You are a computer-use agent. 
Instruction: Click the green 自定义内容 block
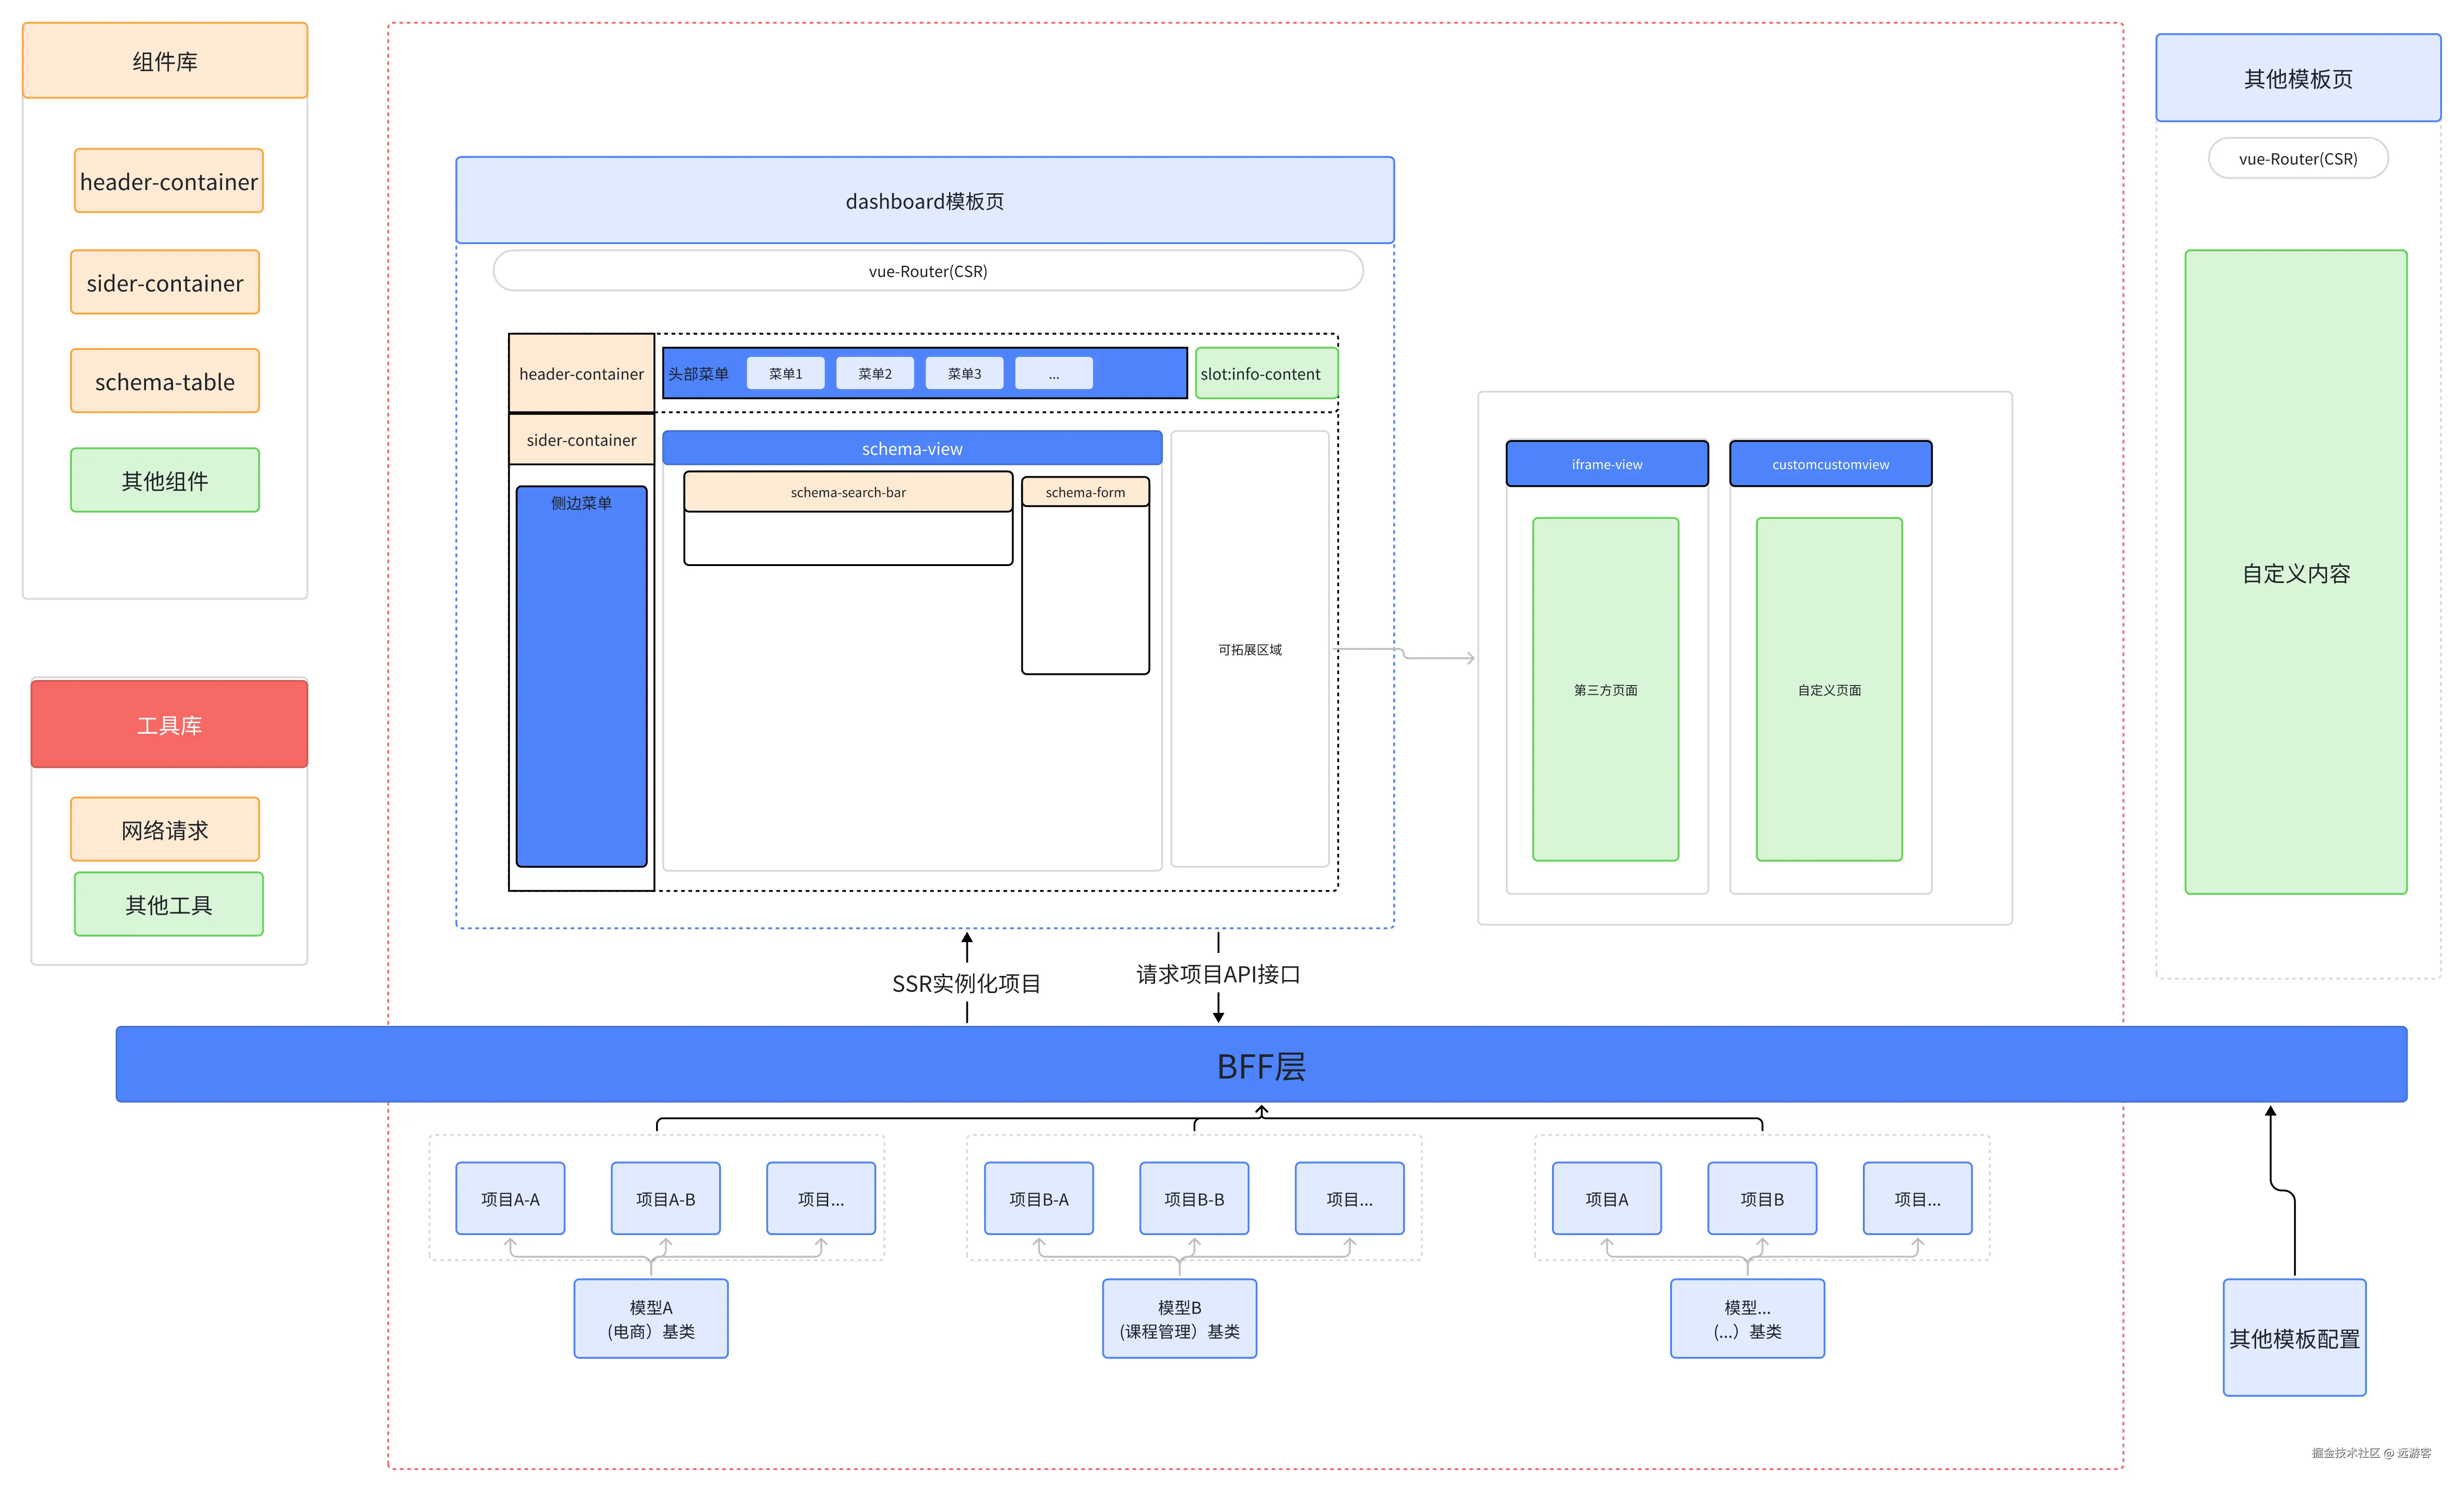click(x=2296, y=572)
